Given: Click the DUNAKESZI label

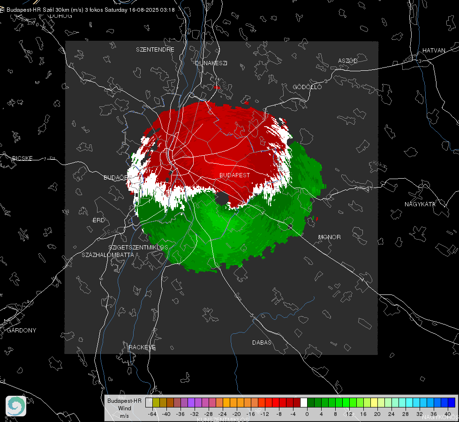Looking at the screenshot, I should [211, 63].
